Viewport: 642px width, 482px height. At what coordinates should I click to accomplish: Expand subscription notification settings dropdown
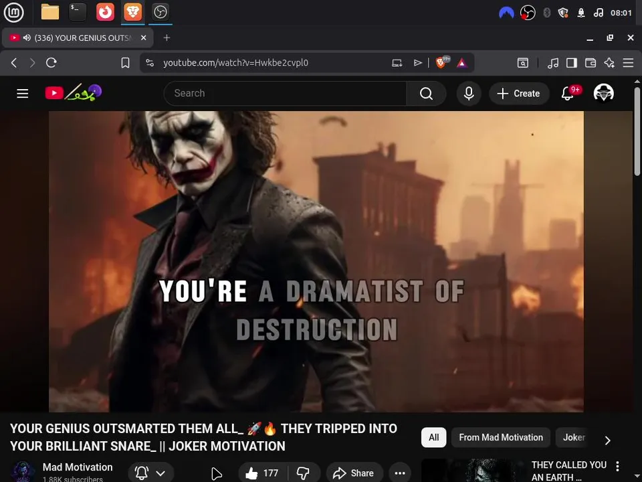tap(150, 473)
